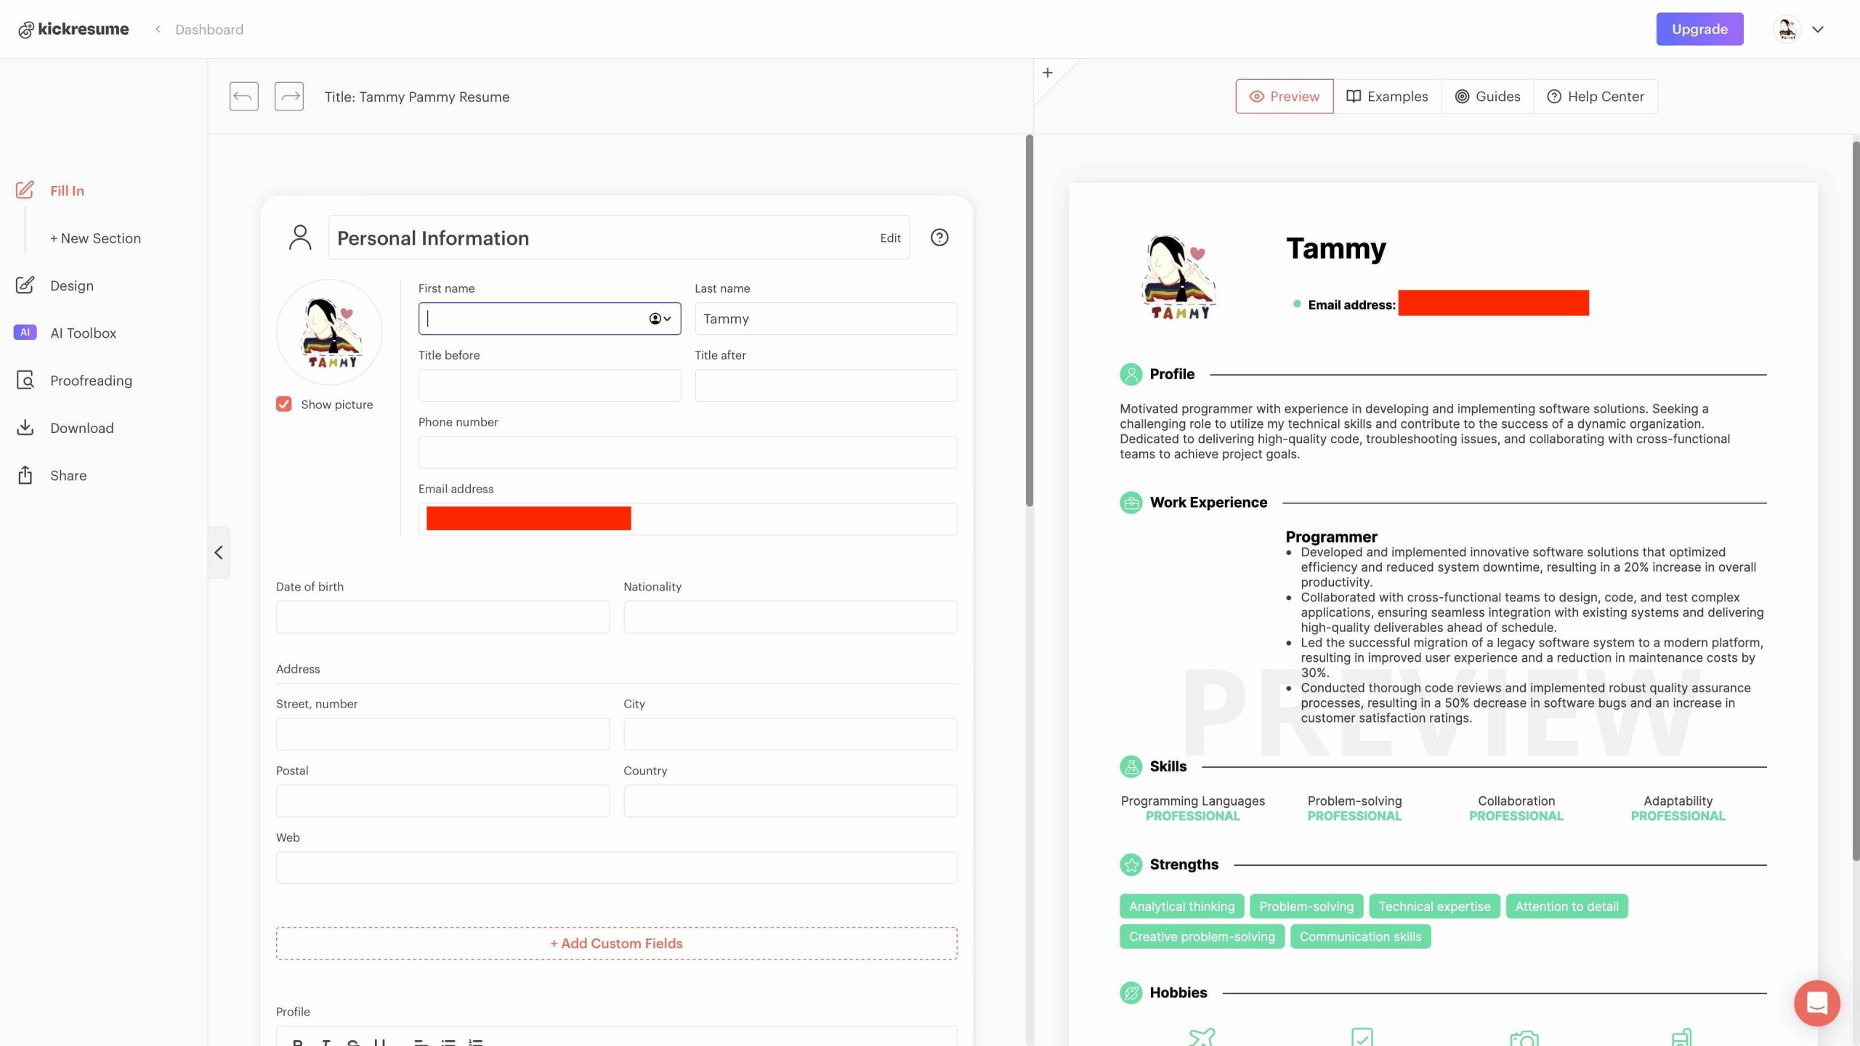
Task: Expand the account menu chevron
Action: coord(1817,30)
